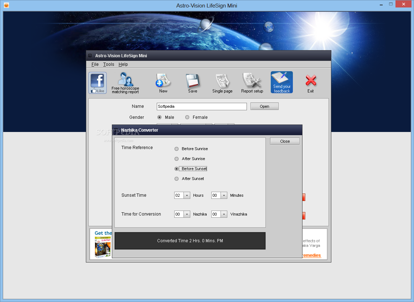
Task: Click the 'Get the' advertisement heading
Action: tap(103, 233)
